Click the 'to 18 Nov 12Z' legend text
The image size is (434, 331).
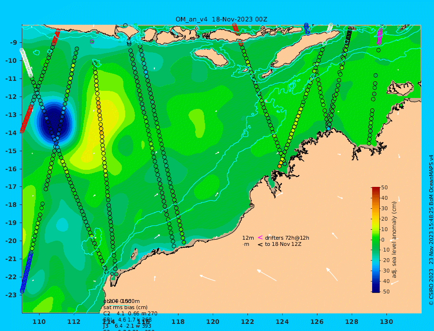coord(283,244)
